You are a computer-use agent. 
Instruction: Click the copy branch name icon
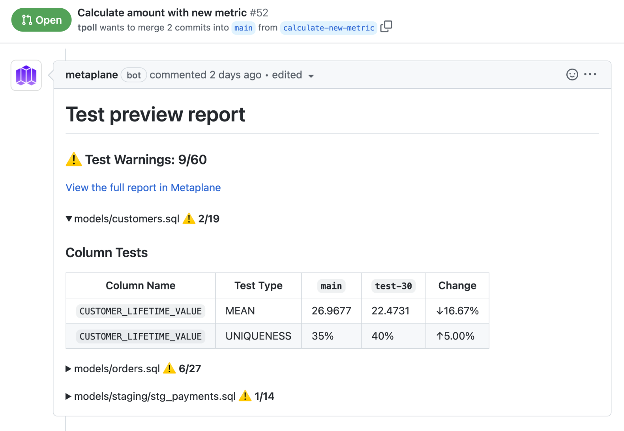pyautogui.click(x=386, y=26)
